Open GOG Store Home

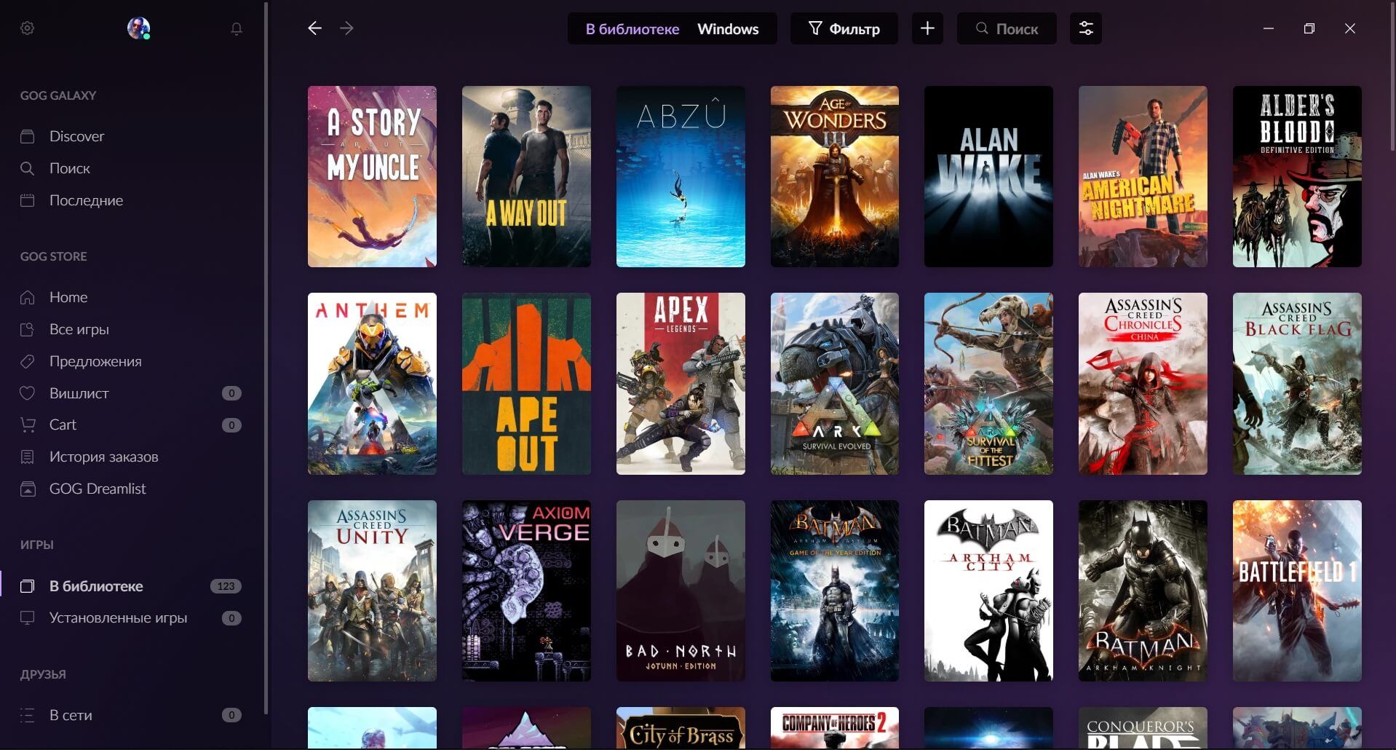pos(68,297)
